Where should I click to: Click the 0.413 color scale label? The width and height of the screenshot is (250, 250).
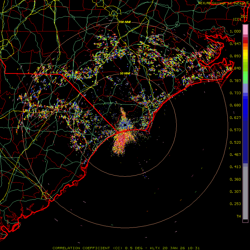pyautogui.click(x=235, y=167)
